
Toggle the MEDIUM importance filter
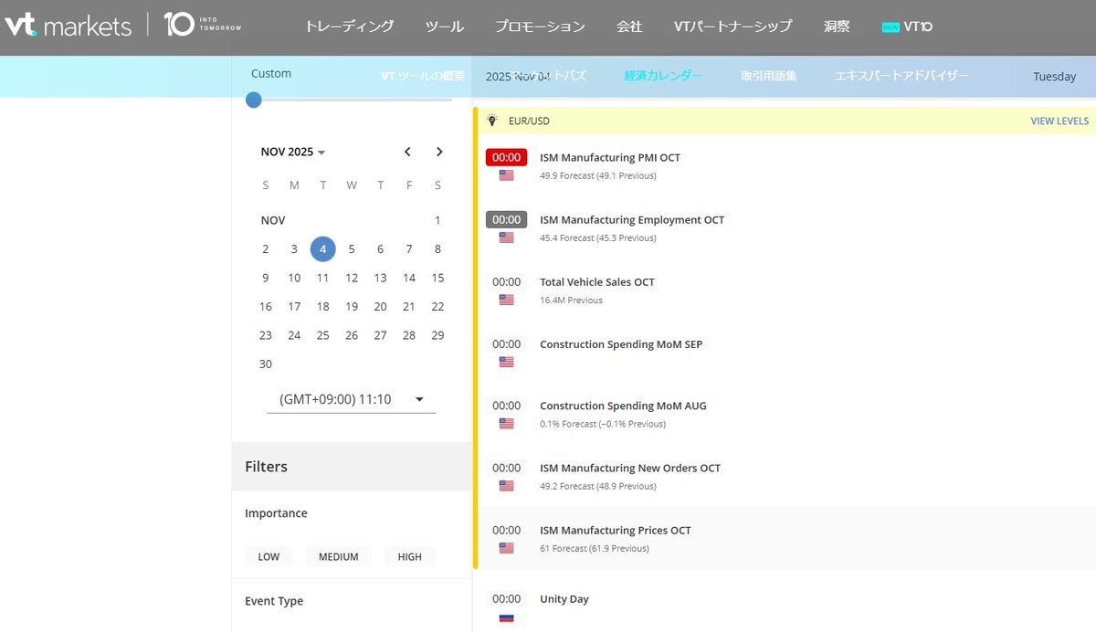338,556
